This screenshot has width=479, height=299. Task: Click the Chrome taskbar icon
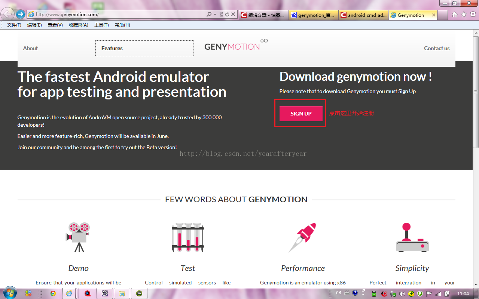[x=53, y=294]
